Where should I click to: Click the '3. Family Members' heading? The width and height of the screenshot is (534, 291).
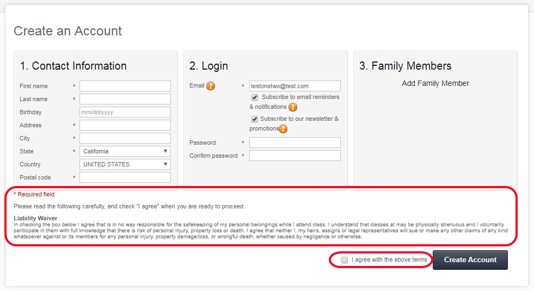406,66
